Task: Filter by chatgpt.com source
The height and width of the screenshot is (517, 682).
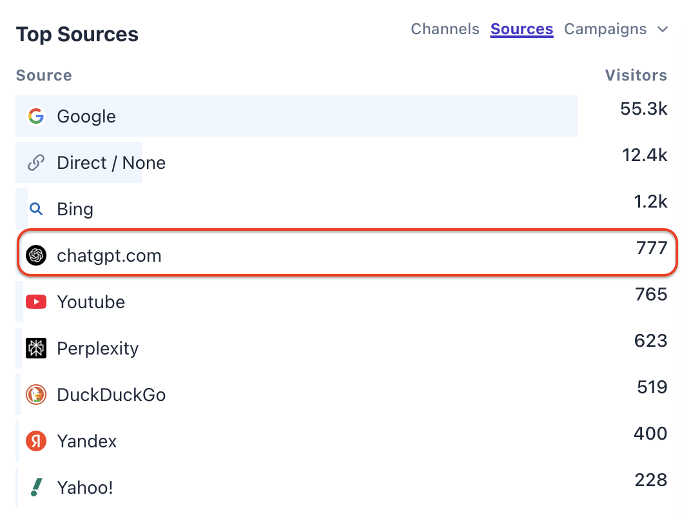Action: (109, 256)
